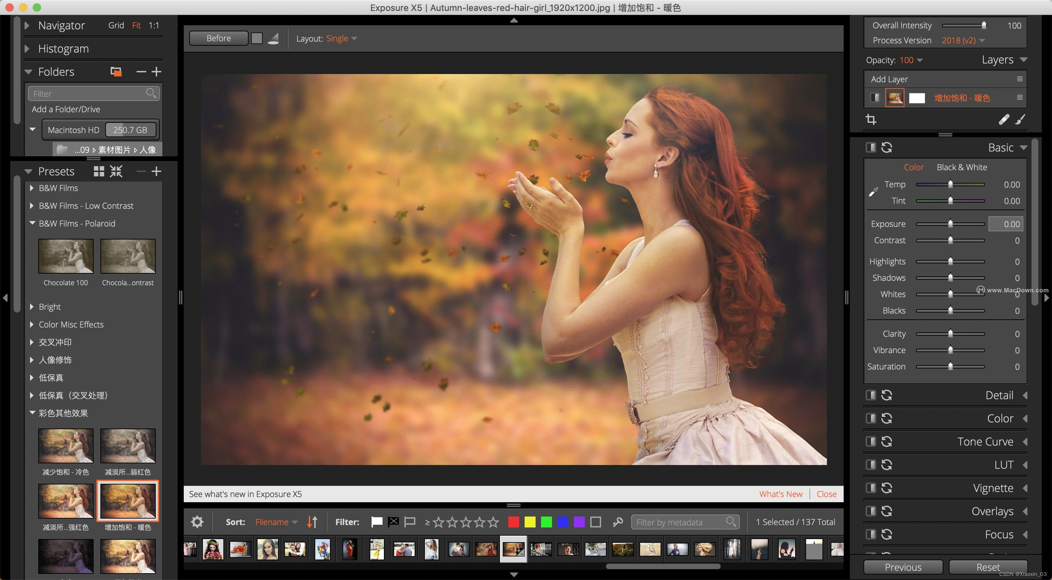Reset the Basic panel settings
The image size is (1052, 580).
click(x=886, y=147)
